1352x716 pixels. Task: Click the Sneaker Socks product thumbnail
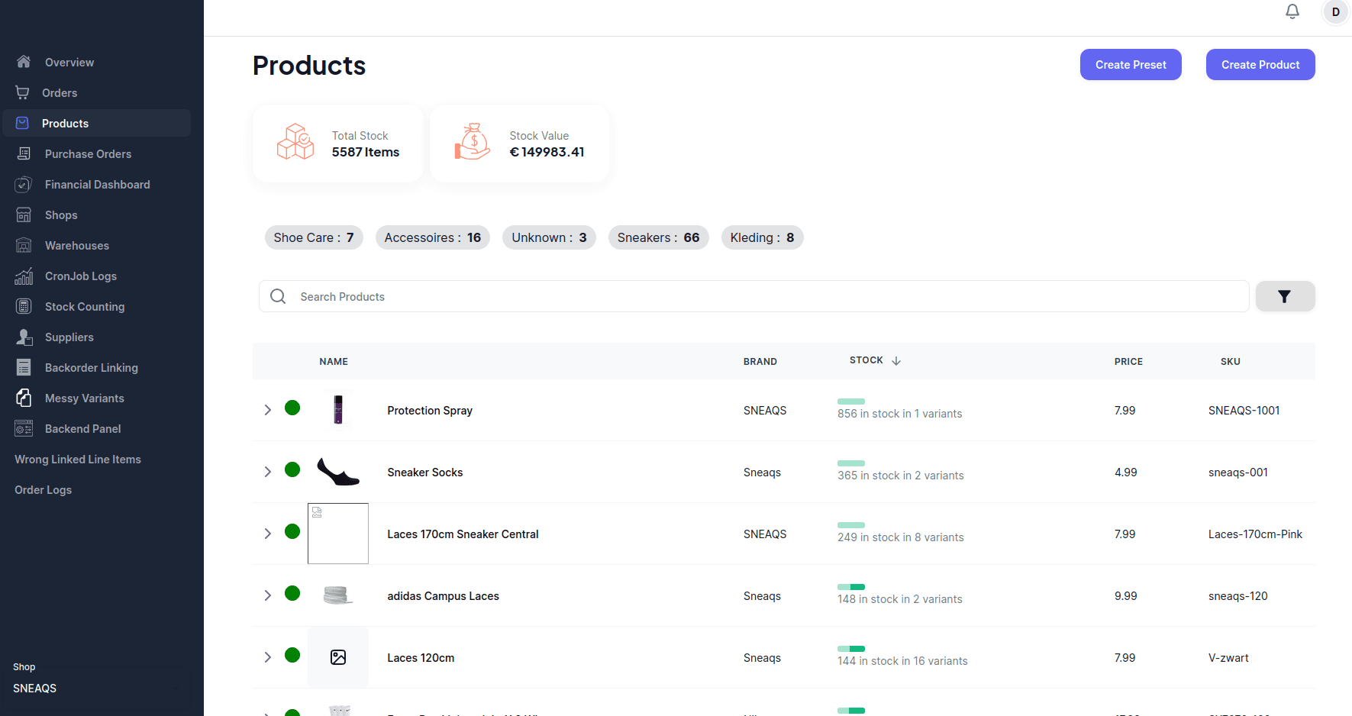coord(338,472)
